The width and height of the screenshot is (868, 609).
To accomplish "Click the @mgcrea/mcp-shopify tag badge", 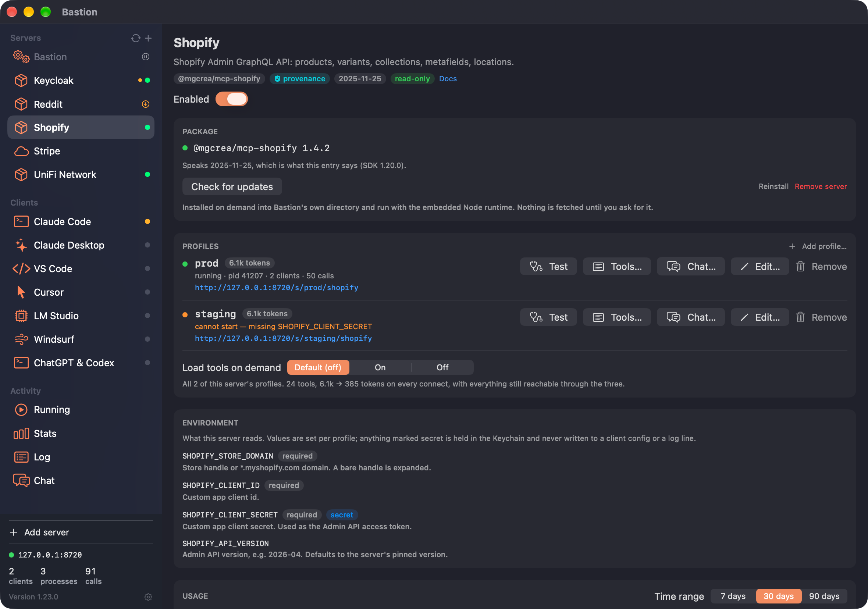I will [219, 79].
